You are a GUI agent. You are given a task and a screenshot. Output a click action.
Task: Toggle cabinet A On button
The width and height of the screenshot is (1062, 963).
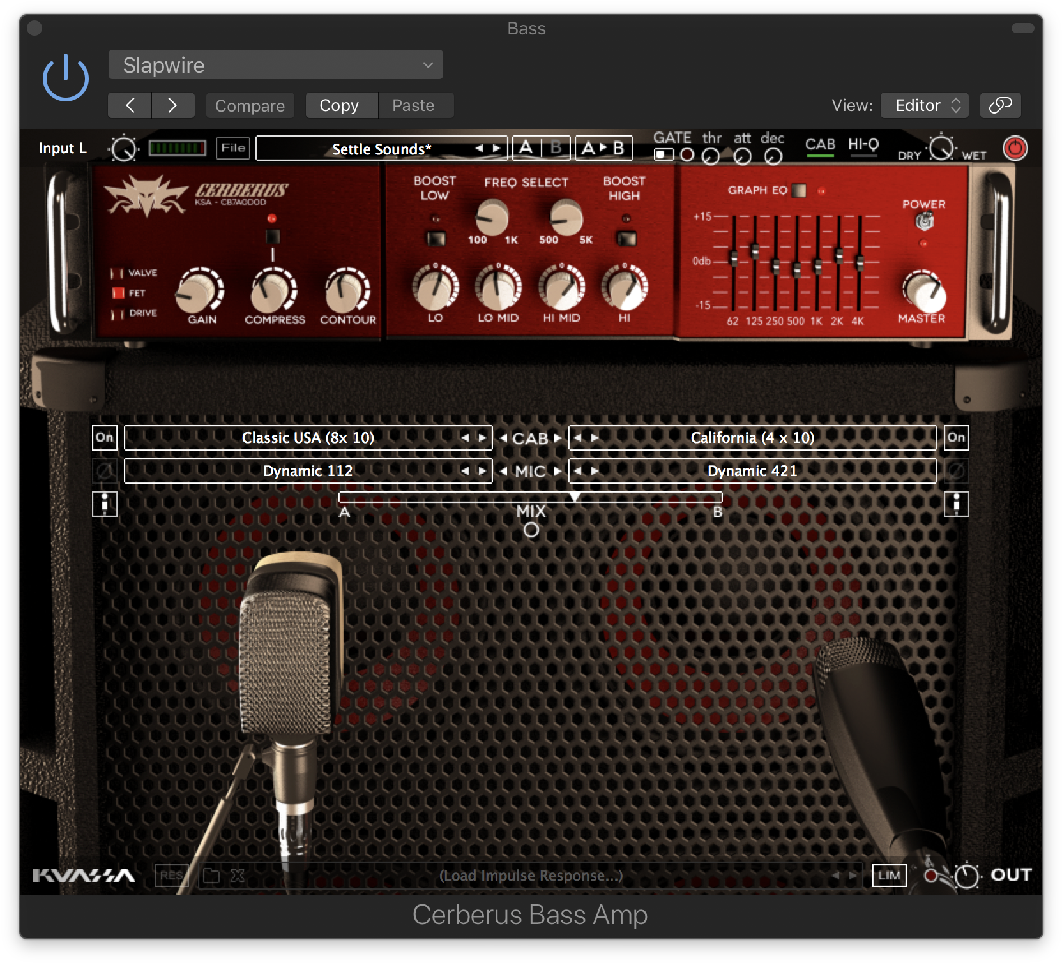coord(105,438)
